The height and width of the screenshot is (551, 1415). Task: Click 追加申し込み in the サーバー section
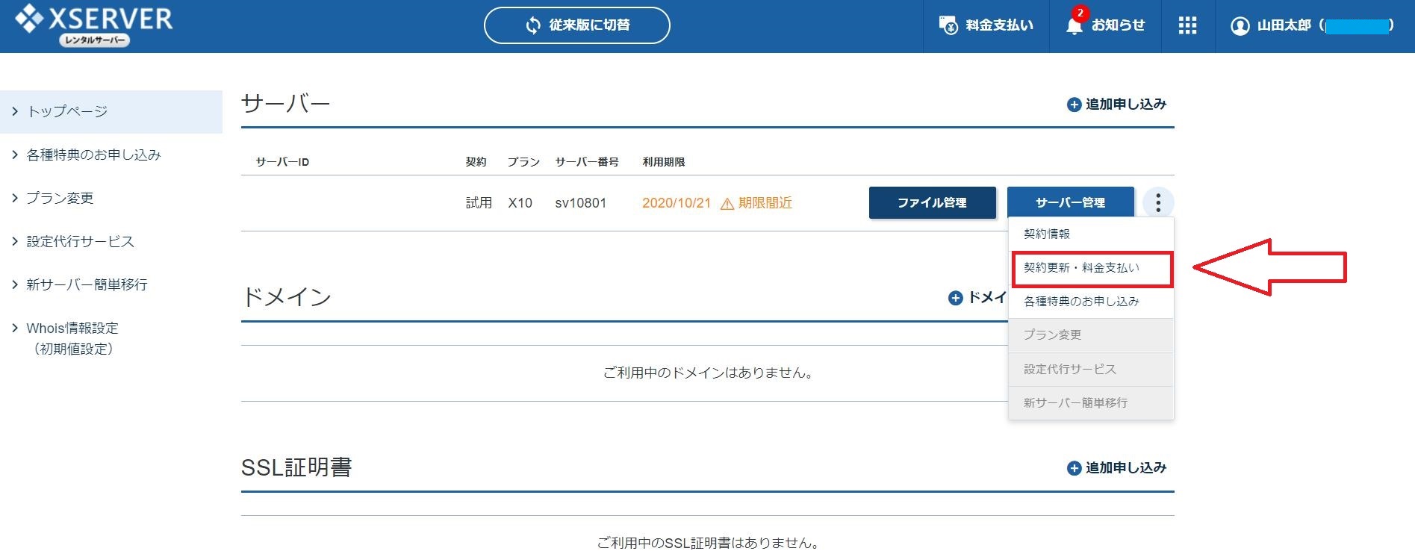(x=1116, y=105)
